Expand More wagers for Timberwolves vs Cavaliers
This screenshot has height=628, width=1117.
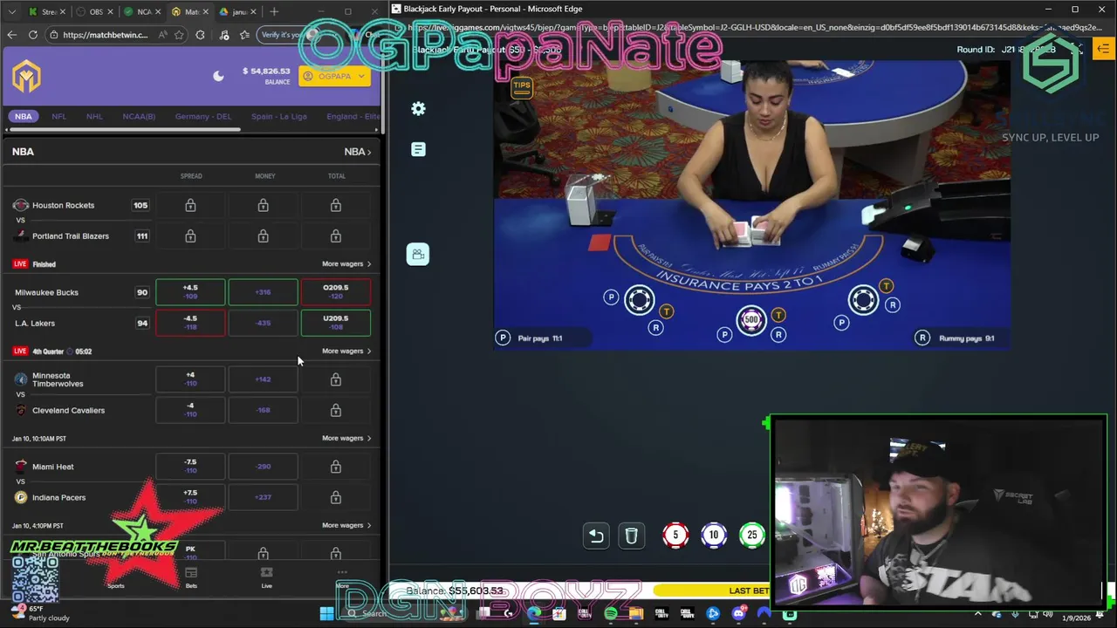click(x=346, y=438)
